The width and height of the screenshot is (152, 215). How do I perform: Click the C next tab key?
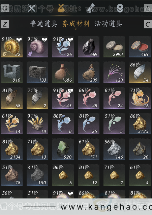pyautogui.click(x=148, y=24)
